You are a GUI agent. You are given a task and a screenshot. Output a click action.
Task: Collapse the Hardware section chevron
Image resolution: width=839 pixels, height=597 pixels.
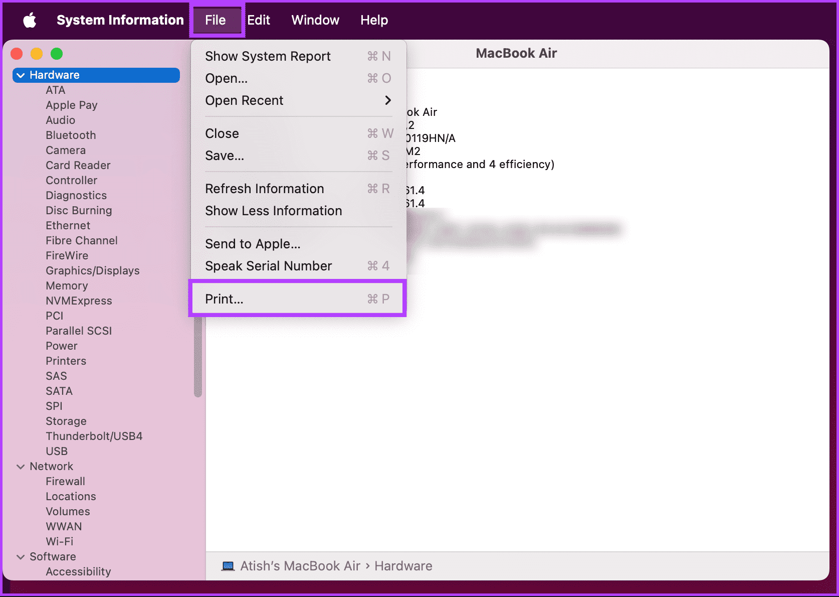click(x=21, y=75)
